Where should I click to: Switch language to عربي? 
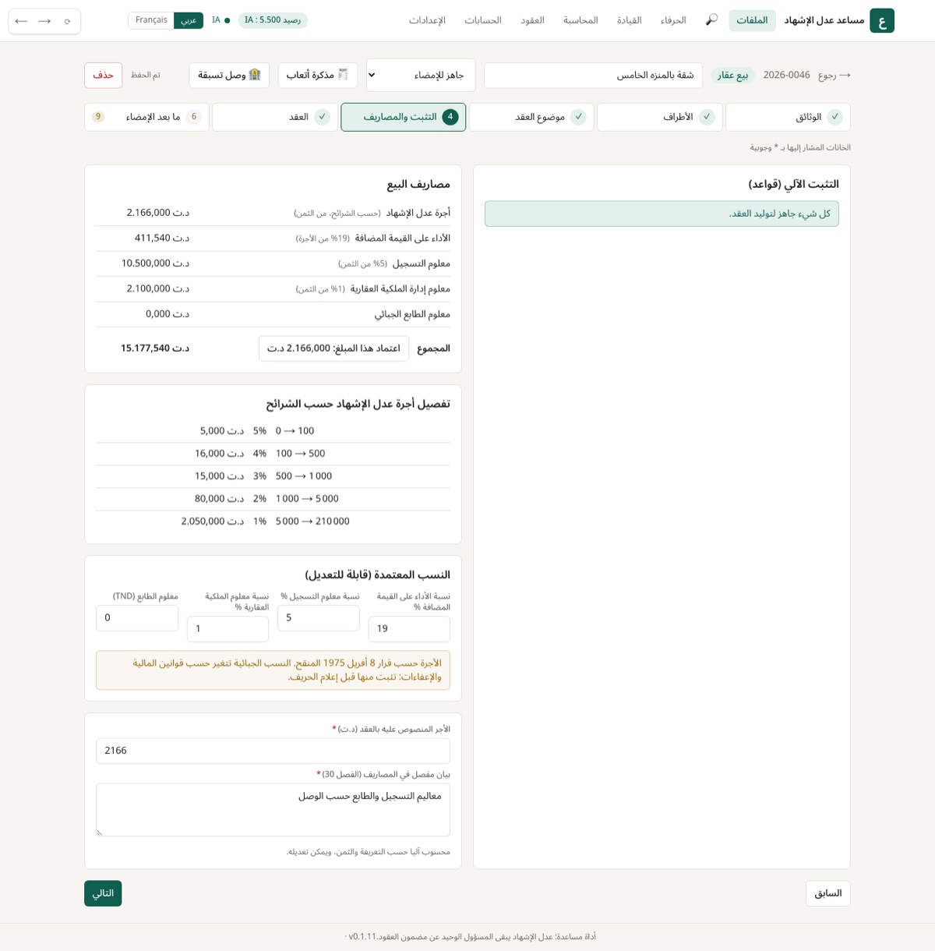(x=189, y=20)
